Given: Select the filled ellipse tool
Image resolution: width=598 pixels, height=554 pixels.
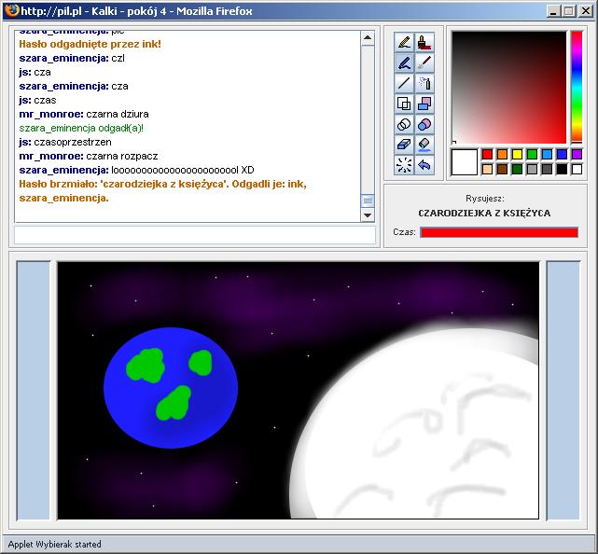Looking at the screenshot, I should 424,124.
